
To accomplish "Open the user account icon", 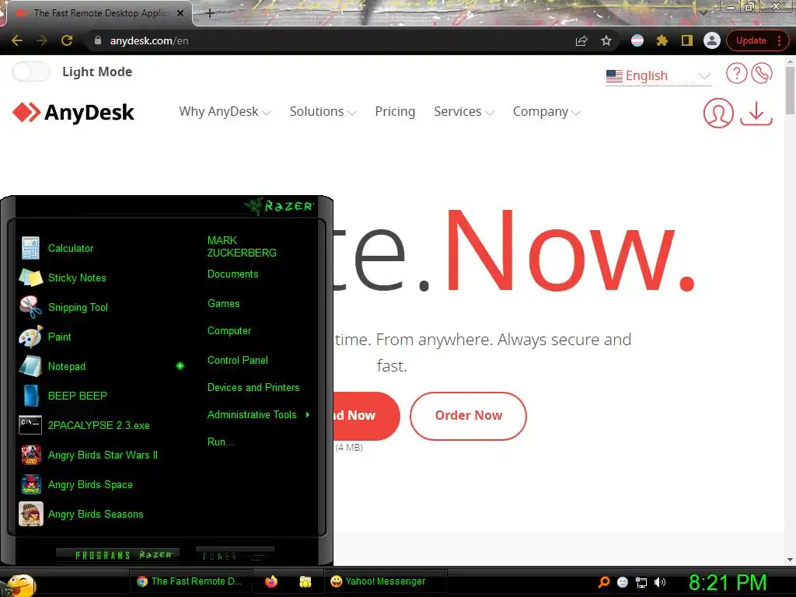I will tap(717, 113).
